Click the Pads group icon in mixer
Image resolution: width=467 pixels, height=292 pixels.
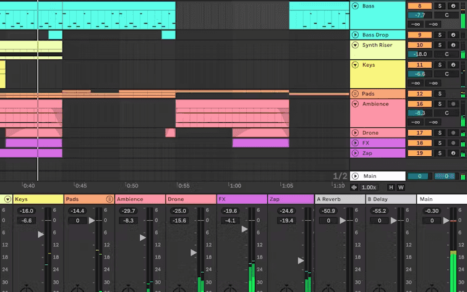click(109, 199)
